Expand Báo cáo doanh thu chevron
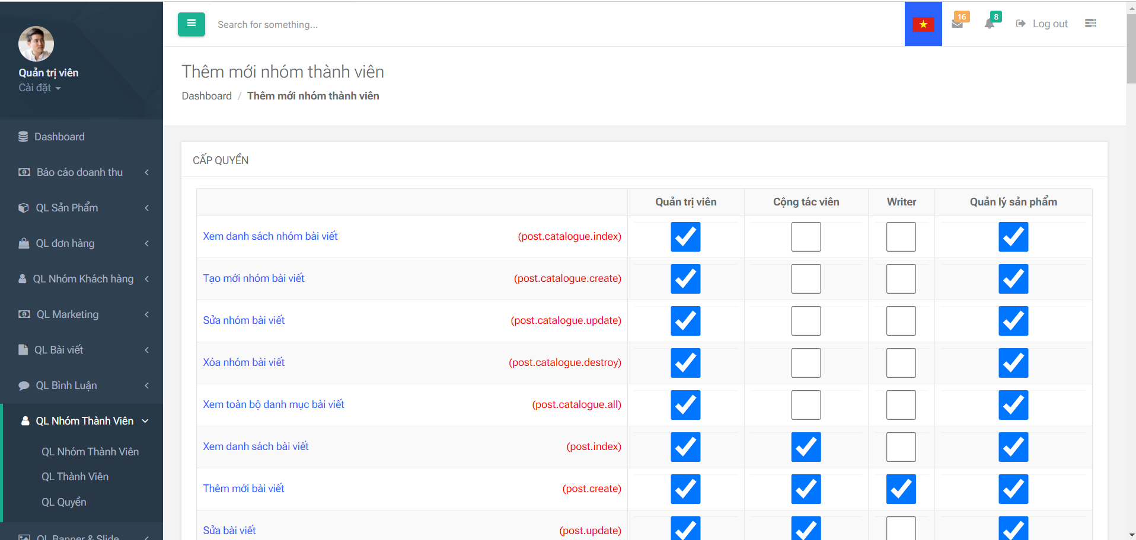 pyautogui.click(x=146, y=172)
